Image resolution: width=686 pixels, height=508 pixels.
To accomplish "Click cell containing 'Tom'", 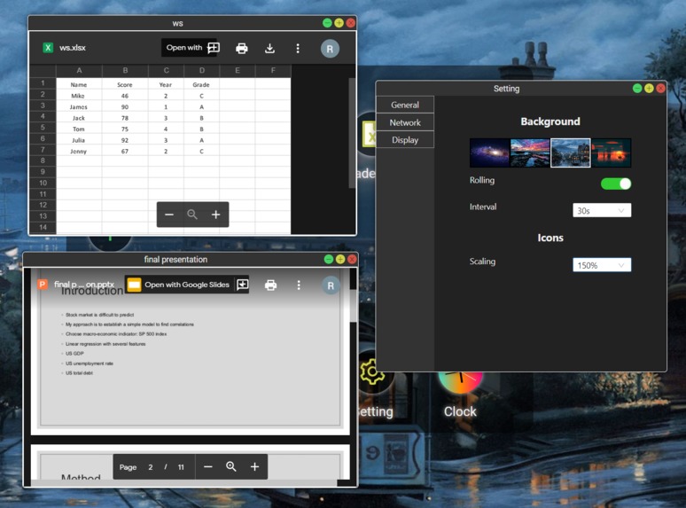I will click(x=79, y=129).
